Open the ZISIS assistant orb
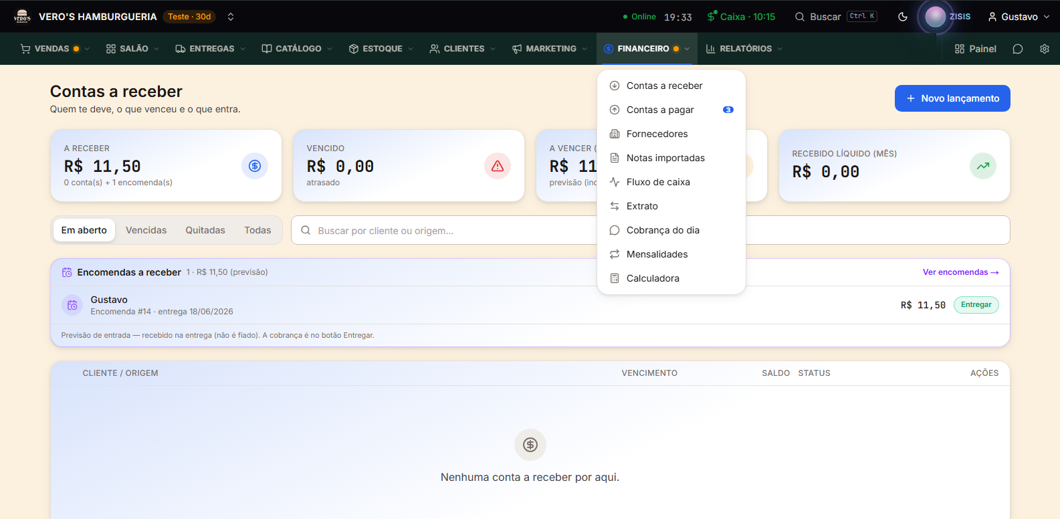This screenshot has width=1060, height=519. coord(935,17)
